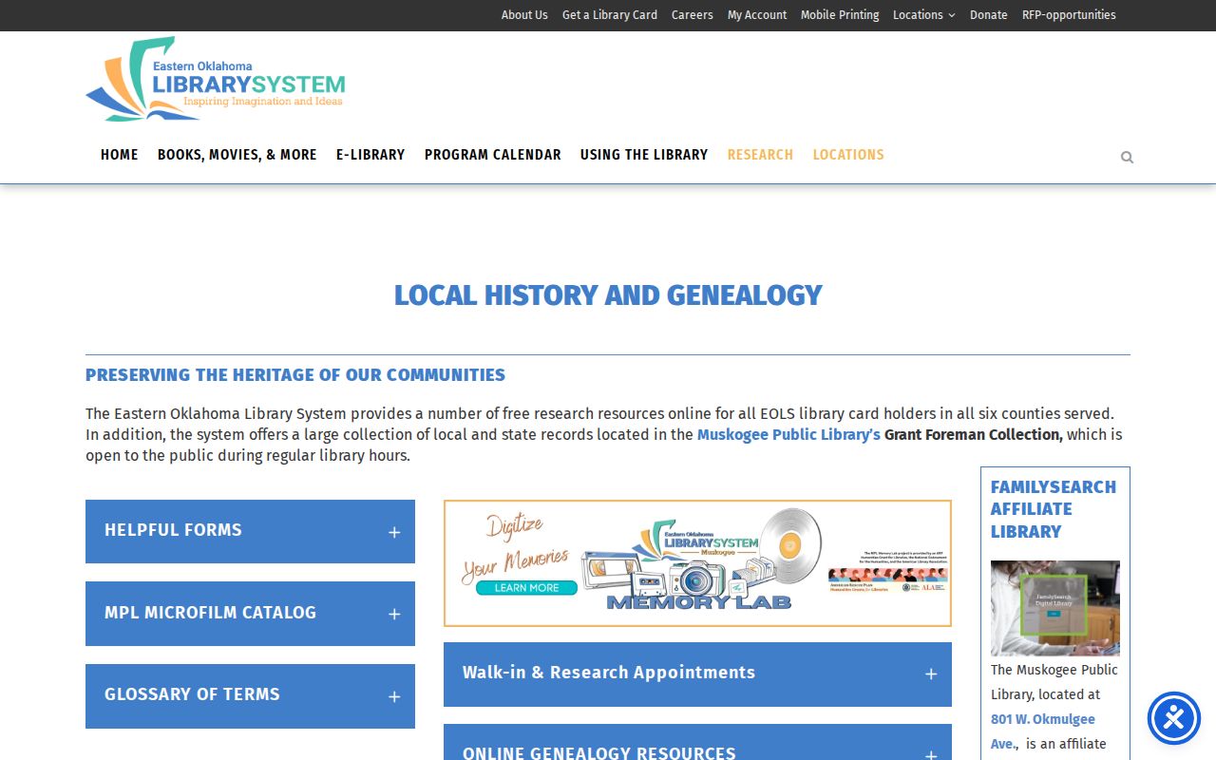Expand MPL Microfilm Catalog section
Image resolution: width=1216 pixels, height=760 pixels.
pos(250,614)
